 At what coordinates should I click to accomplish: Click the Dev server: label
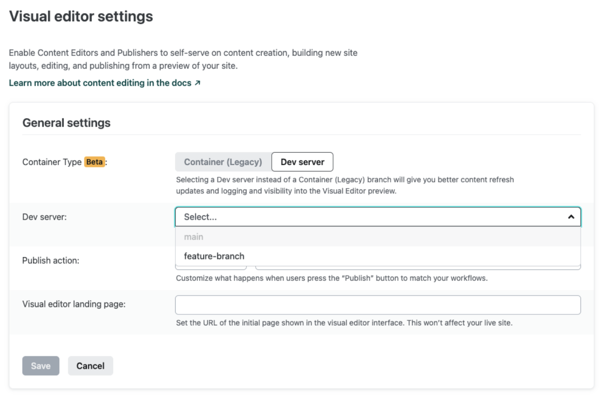click(x=44, y=217)
